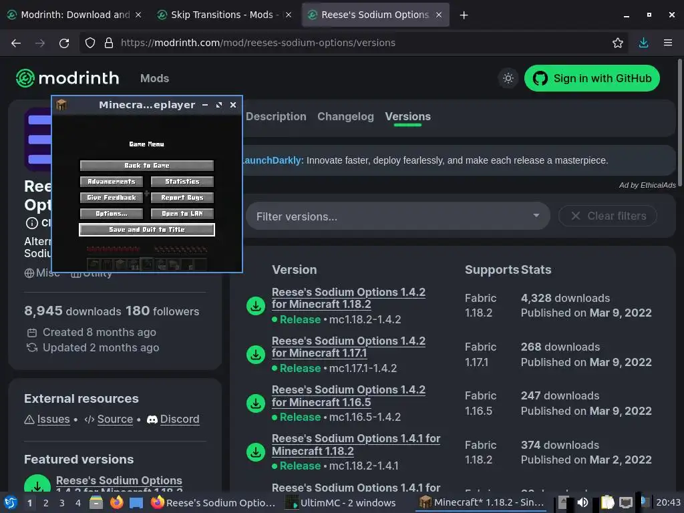Open the Firefox downloads panel
Screen dimensions: 684x513
coord(643,43)
